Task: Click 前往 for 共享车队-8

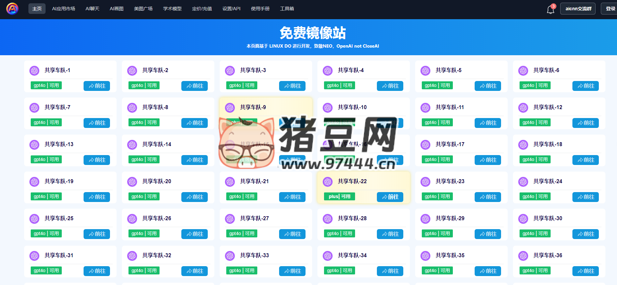Action: [195, 123]
